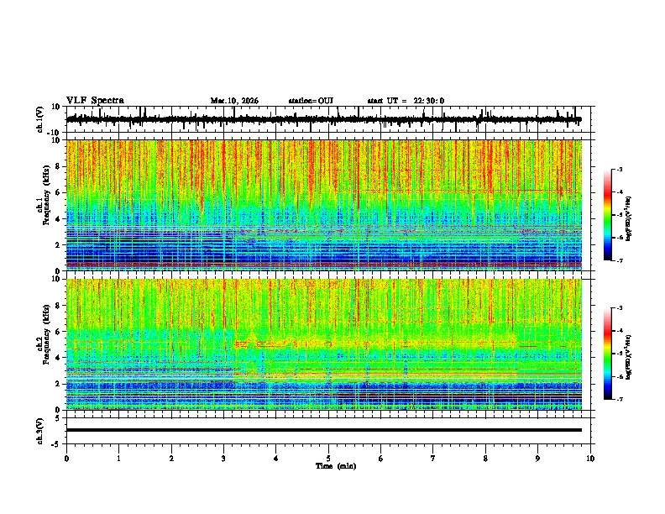Click time axis tick label "2"

[171, 459]
